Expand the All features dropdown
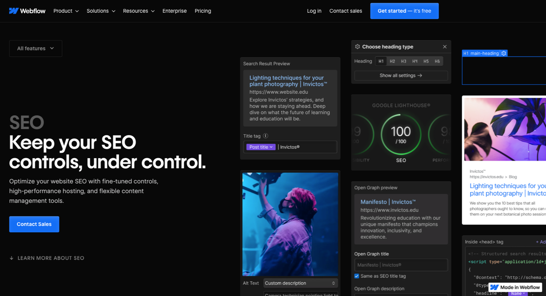The width and height of the screenshot is (546, 296). pyautogui.click(x=35, y=48)
